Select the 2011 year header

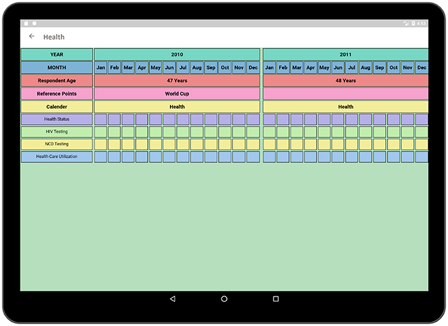pyautogui.click(x=346, y=54)
